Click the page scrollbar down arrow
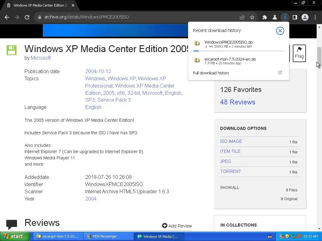Screen dimensions: 322x241 [319, 229]
